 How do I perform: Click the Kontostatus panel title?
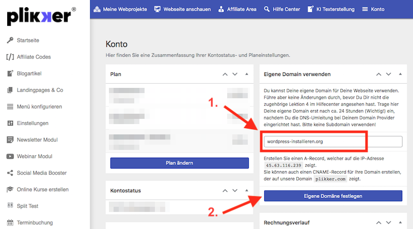point(125,190)
